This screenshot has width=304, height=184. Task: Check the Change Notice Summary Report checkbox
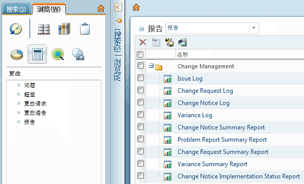[x=141, y=127]
